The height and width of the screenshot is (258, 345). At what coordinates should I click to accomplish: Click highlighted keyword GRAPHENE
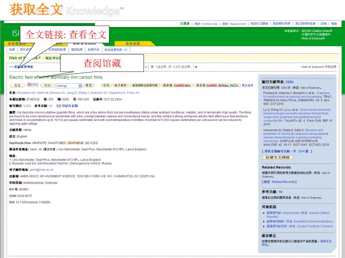pyautogui.click(x=75, y=143)
